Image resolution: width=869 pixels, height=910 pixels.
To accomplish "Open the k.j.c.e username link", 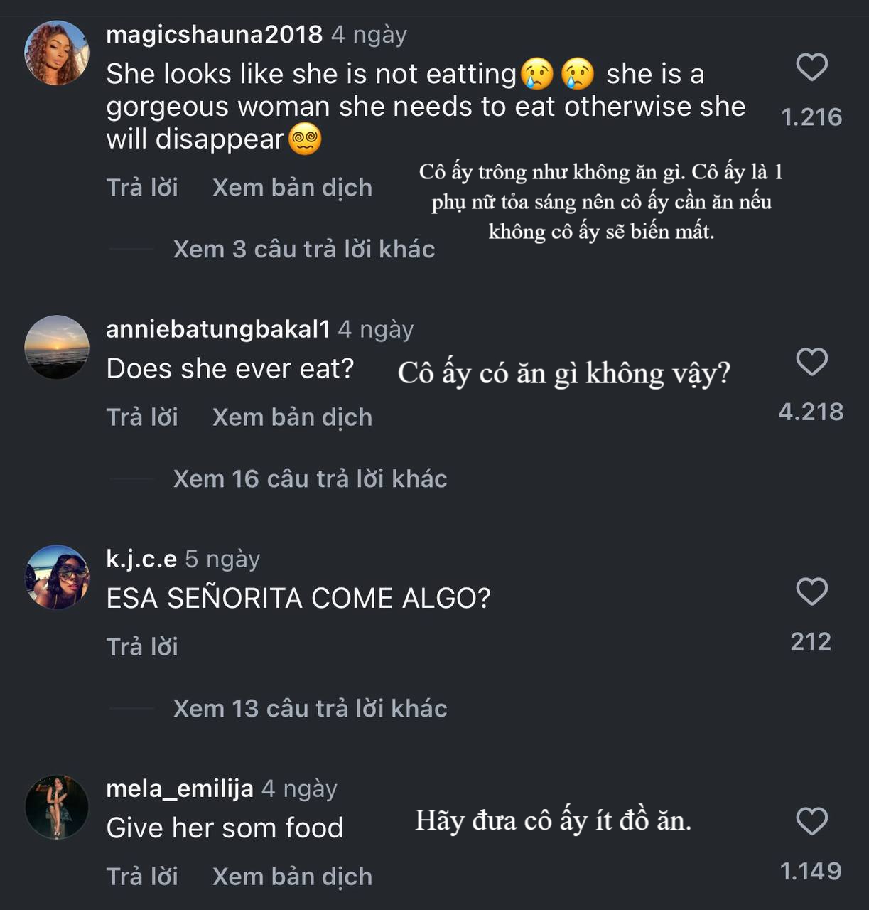I will point(141,559).
